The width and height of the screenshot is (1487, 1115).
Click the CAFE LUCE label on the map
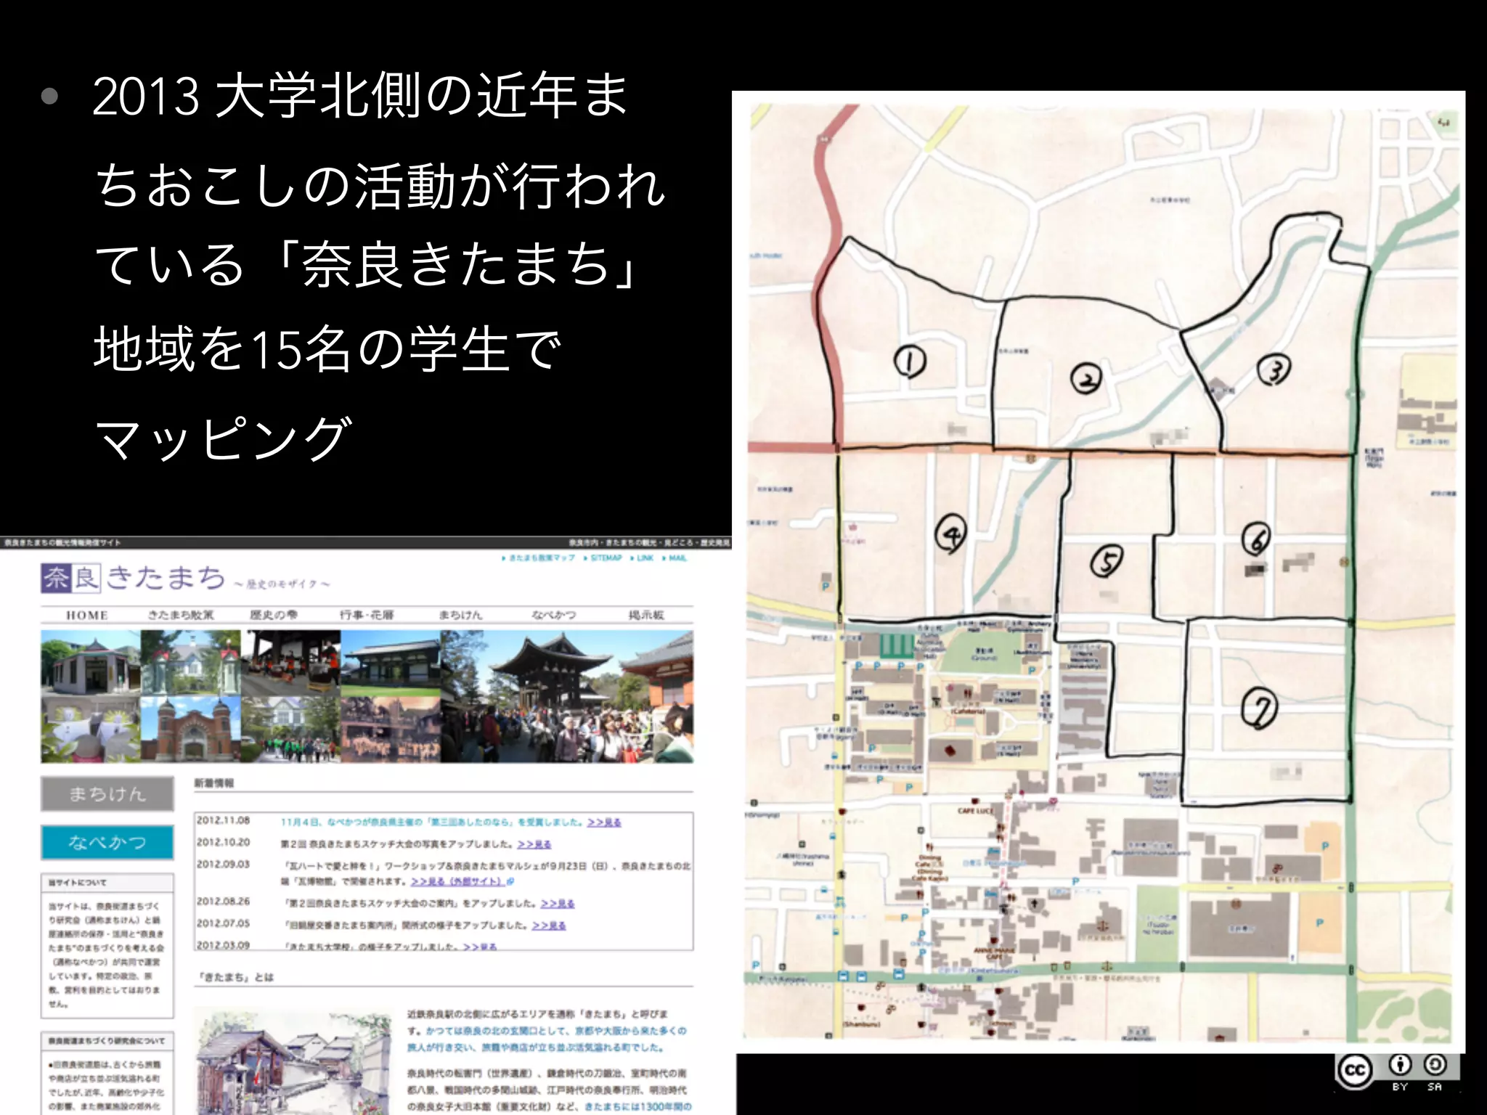tap(974, 810)
